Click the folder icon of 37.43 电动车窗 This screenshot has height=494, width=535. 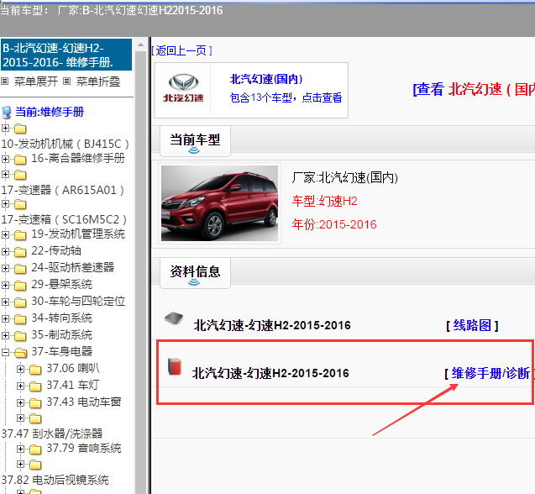pyautogui.click(x=35, y=402)
